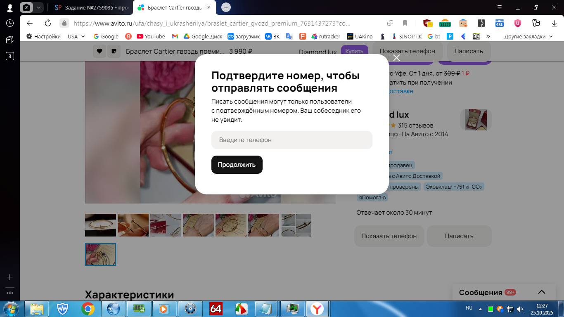The width and height of the screenshot is (564, 317).
Task: Open the sidebar collections icon
Action: 9,40
